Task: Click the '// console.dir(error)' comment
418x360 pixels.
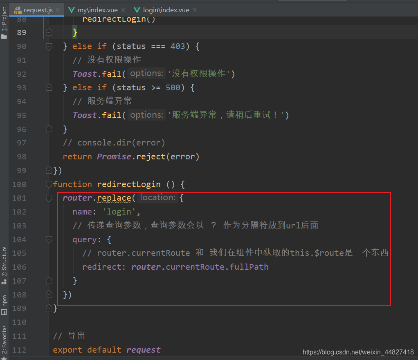Action: tap(114, 143)
